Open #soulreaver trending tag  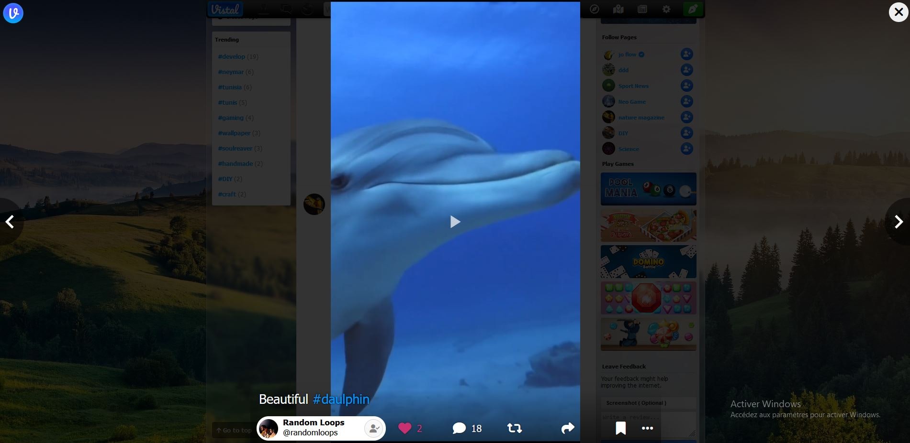click(235, 148)
